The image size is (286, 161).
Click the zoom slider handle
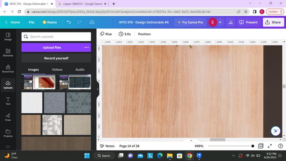point(252,146)
